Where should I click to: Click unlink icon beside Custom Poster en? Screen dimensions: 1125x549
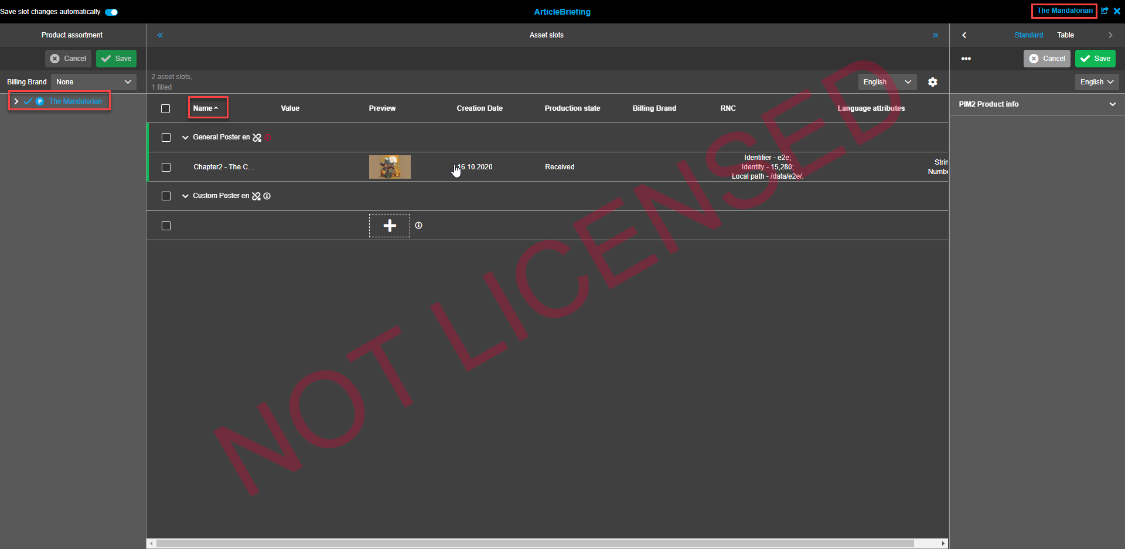coord(256,196)
